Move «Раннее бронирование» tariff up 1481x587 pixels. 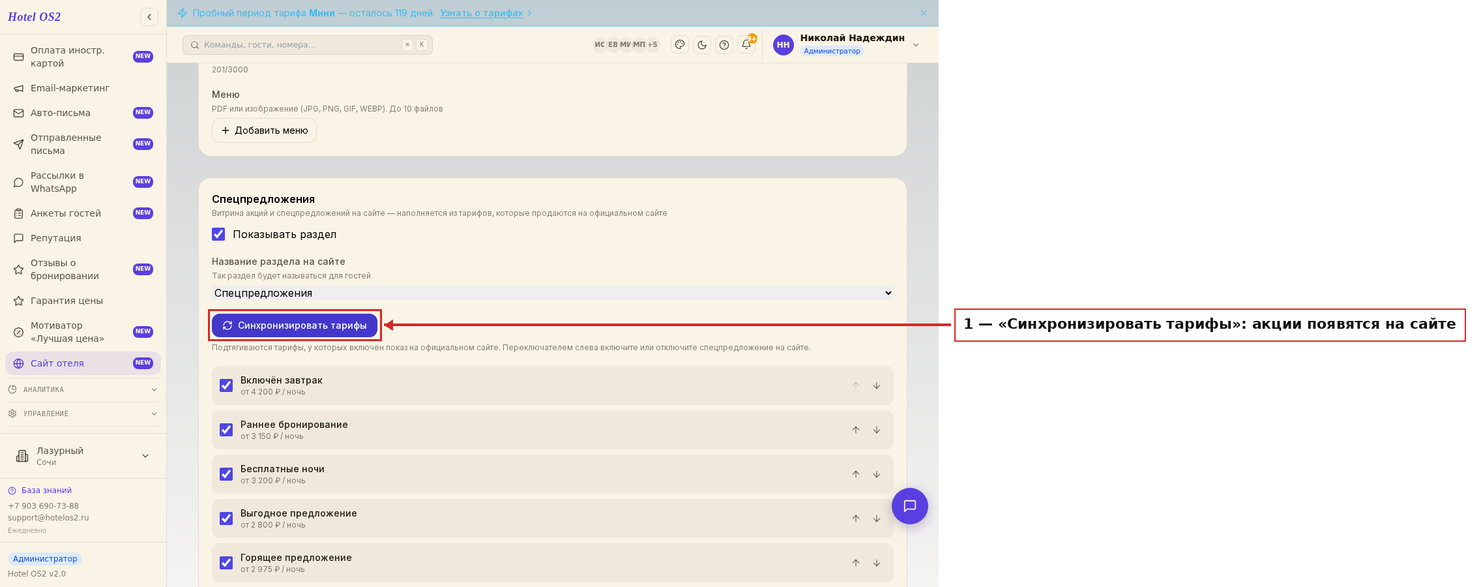point(856,430)
